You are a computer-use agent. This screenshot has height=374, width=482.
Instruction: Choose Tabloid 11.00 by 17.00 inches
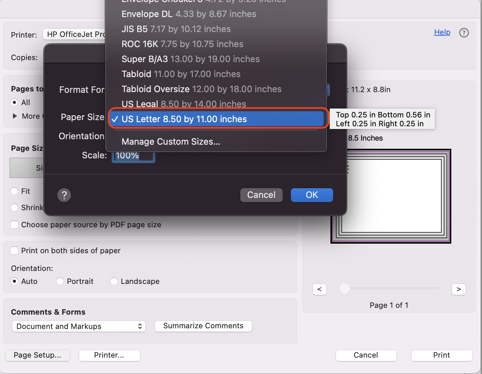[x=181, y=74]
